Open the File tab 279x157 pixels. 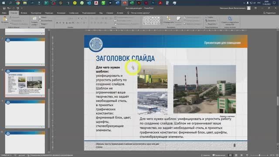pyautogui.click(x=4, y=13)
